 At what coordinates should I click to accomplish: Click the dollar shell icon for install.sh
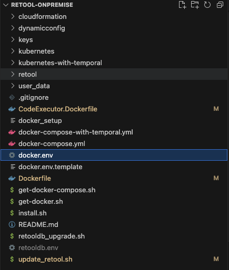coord(12,213)
